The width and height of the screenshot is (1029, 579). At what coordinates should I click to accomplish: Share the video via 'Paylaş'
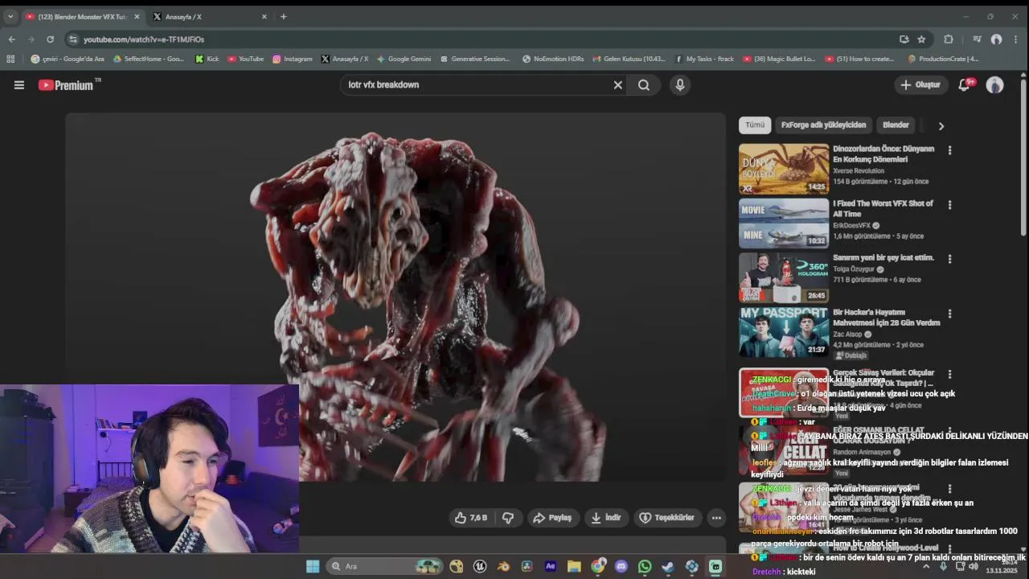[x=552, y=518]
